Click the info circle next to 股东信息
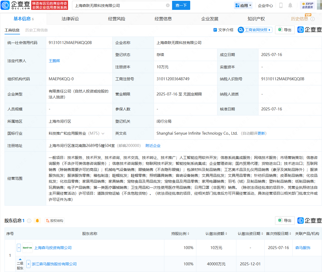322x272 pixels. 29,221
